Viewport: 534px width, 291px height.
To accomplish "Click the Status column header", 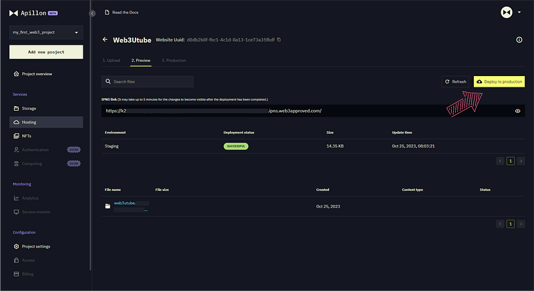I will 485,190.
